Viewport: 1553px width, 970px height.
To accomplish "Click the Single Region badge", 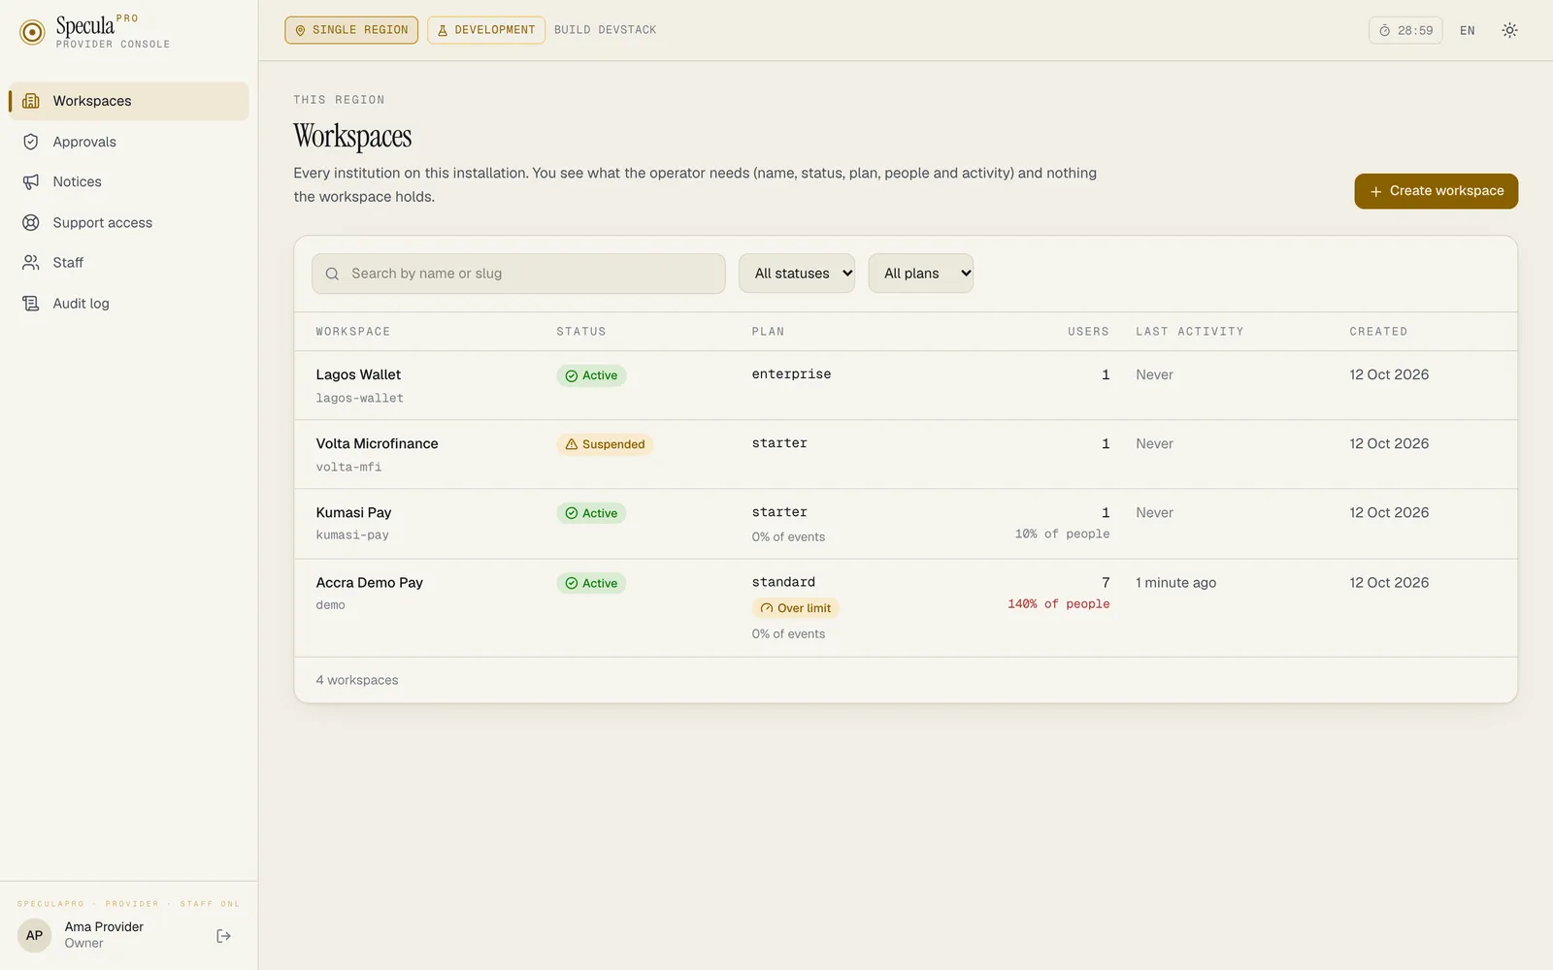I will coord(351,30).
